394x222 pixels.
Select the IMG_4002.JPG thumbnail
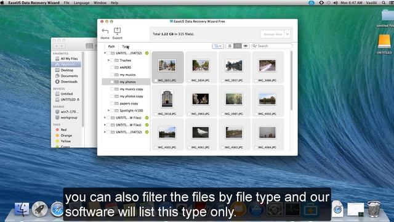pos(267,99)
